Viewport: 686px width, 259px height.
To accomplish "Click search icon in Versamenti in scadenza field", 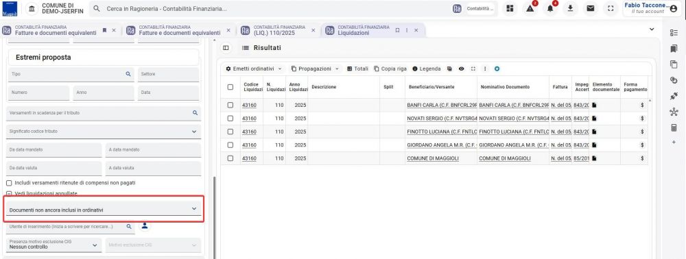I will pos(195,112).
